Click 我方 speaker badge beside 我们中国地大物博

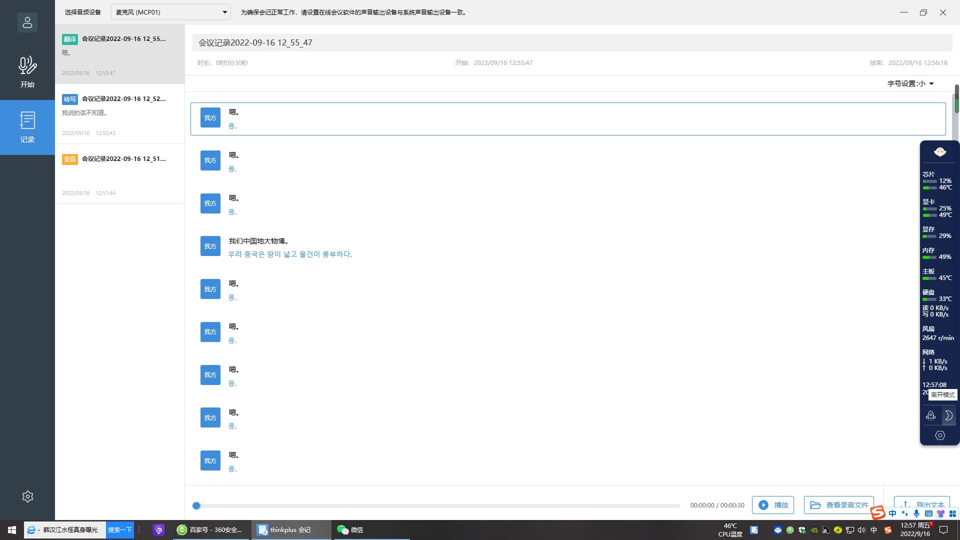[x=210, y=246]
